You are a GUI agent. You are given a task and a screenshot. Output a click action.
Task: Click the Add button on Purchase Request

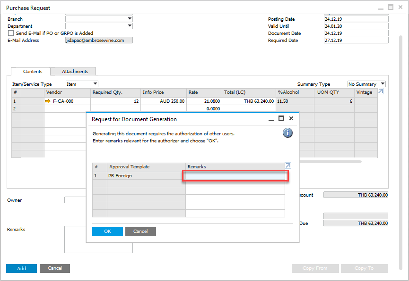coord(21,268)
